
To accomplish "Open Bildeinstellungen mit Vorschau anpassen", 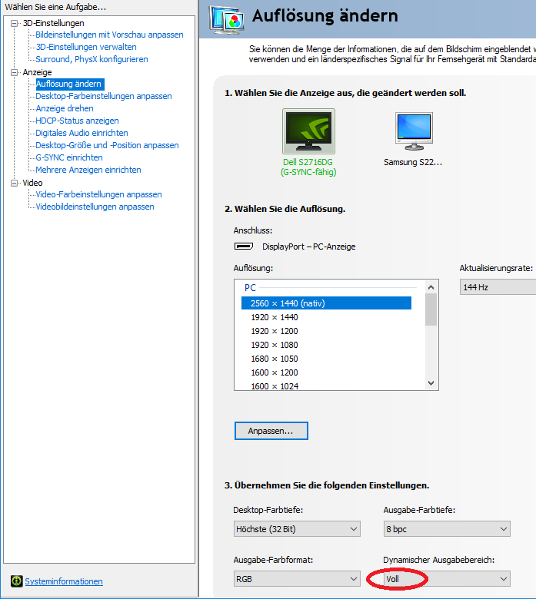I will (x=109, y=35).
